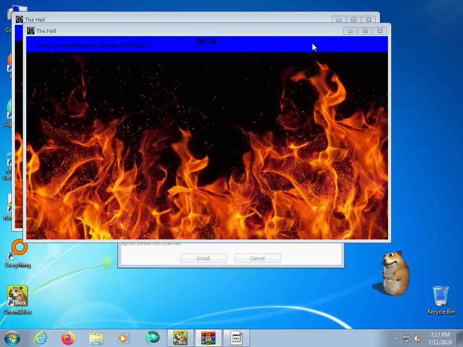This screenshot has width=463, height=347.
Task: Click the 04:34 countdown timer
Action: pyautogui.click(x=206, y=41)
